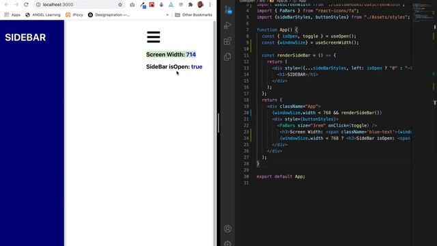Open the Chrome profile avatar
437x246 pixels.
[x=200, y=5]
